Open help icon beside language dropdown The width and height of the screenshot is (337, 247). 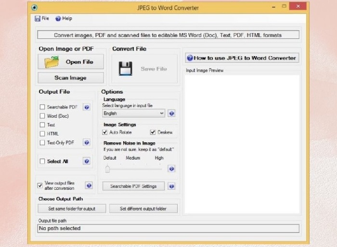[171, 113]
